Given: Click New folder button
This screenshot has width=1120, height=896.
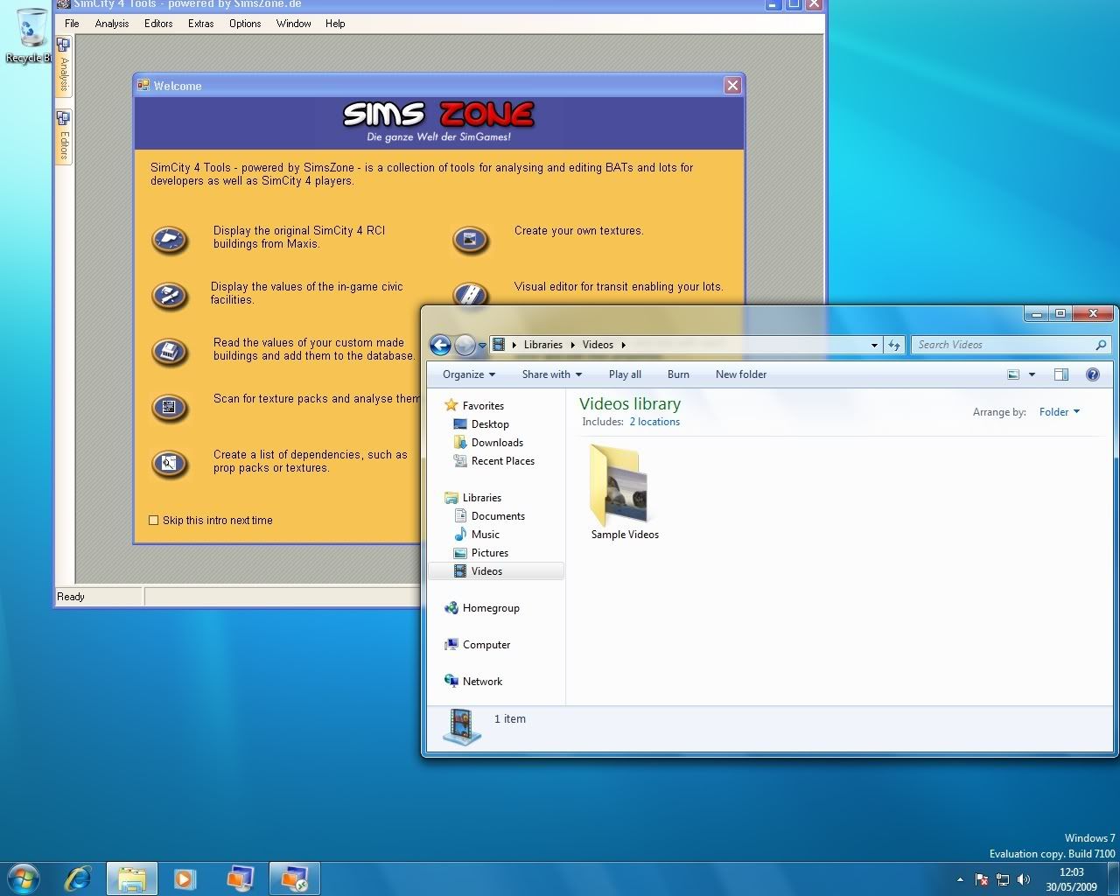Looking at the screenshot, I should (x=741, y=374).
